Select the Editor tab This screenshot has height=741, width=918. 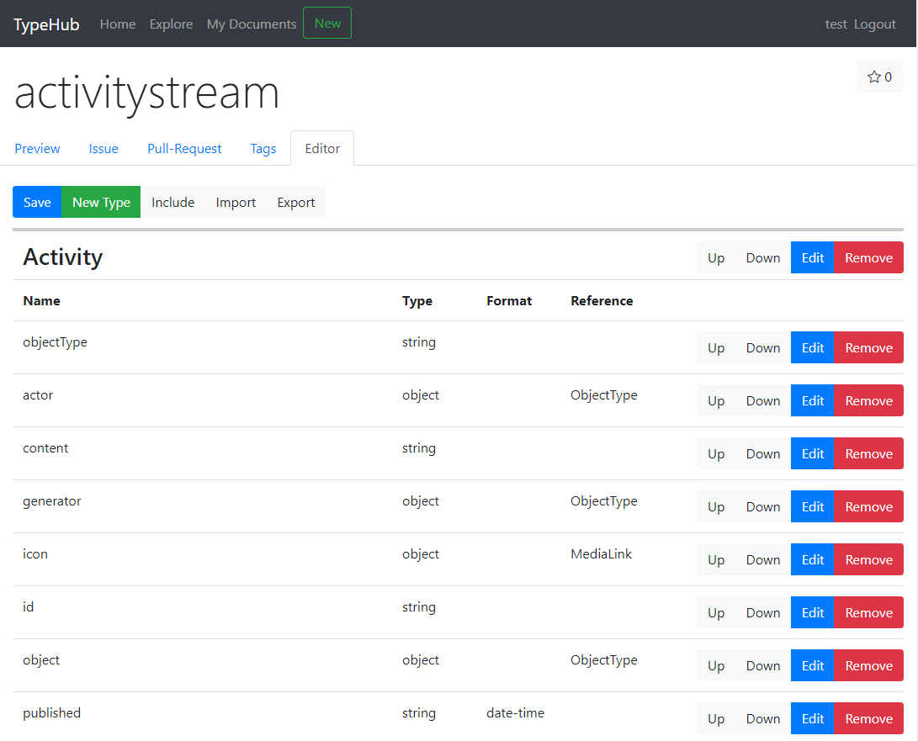point(322,149)
